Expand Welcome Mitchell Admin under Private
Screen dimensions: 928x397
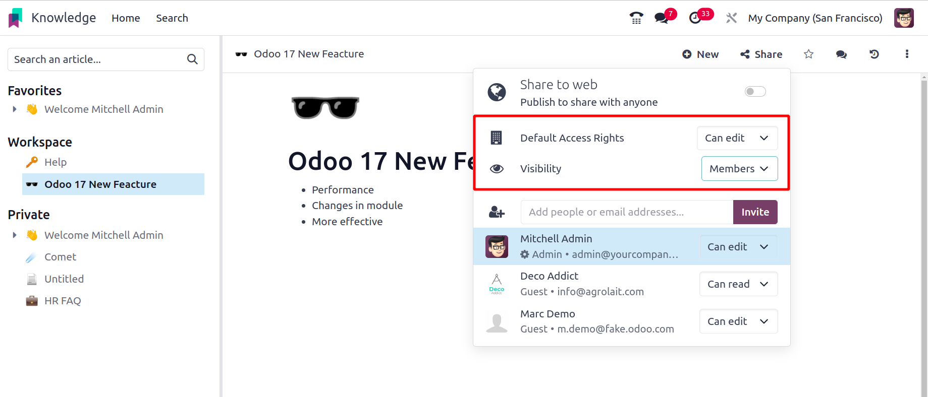pyautogui.click(x=15, y=235)
